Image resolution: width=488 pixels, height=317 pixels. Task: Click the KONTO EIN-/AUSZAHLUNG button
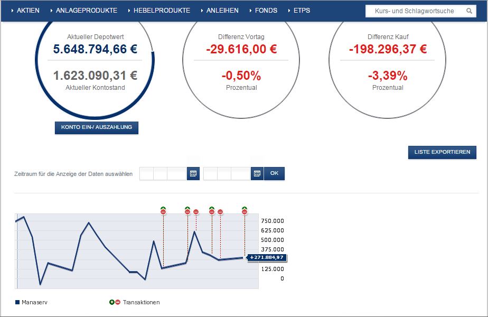(97, 128)
